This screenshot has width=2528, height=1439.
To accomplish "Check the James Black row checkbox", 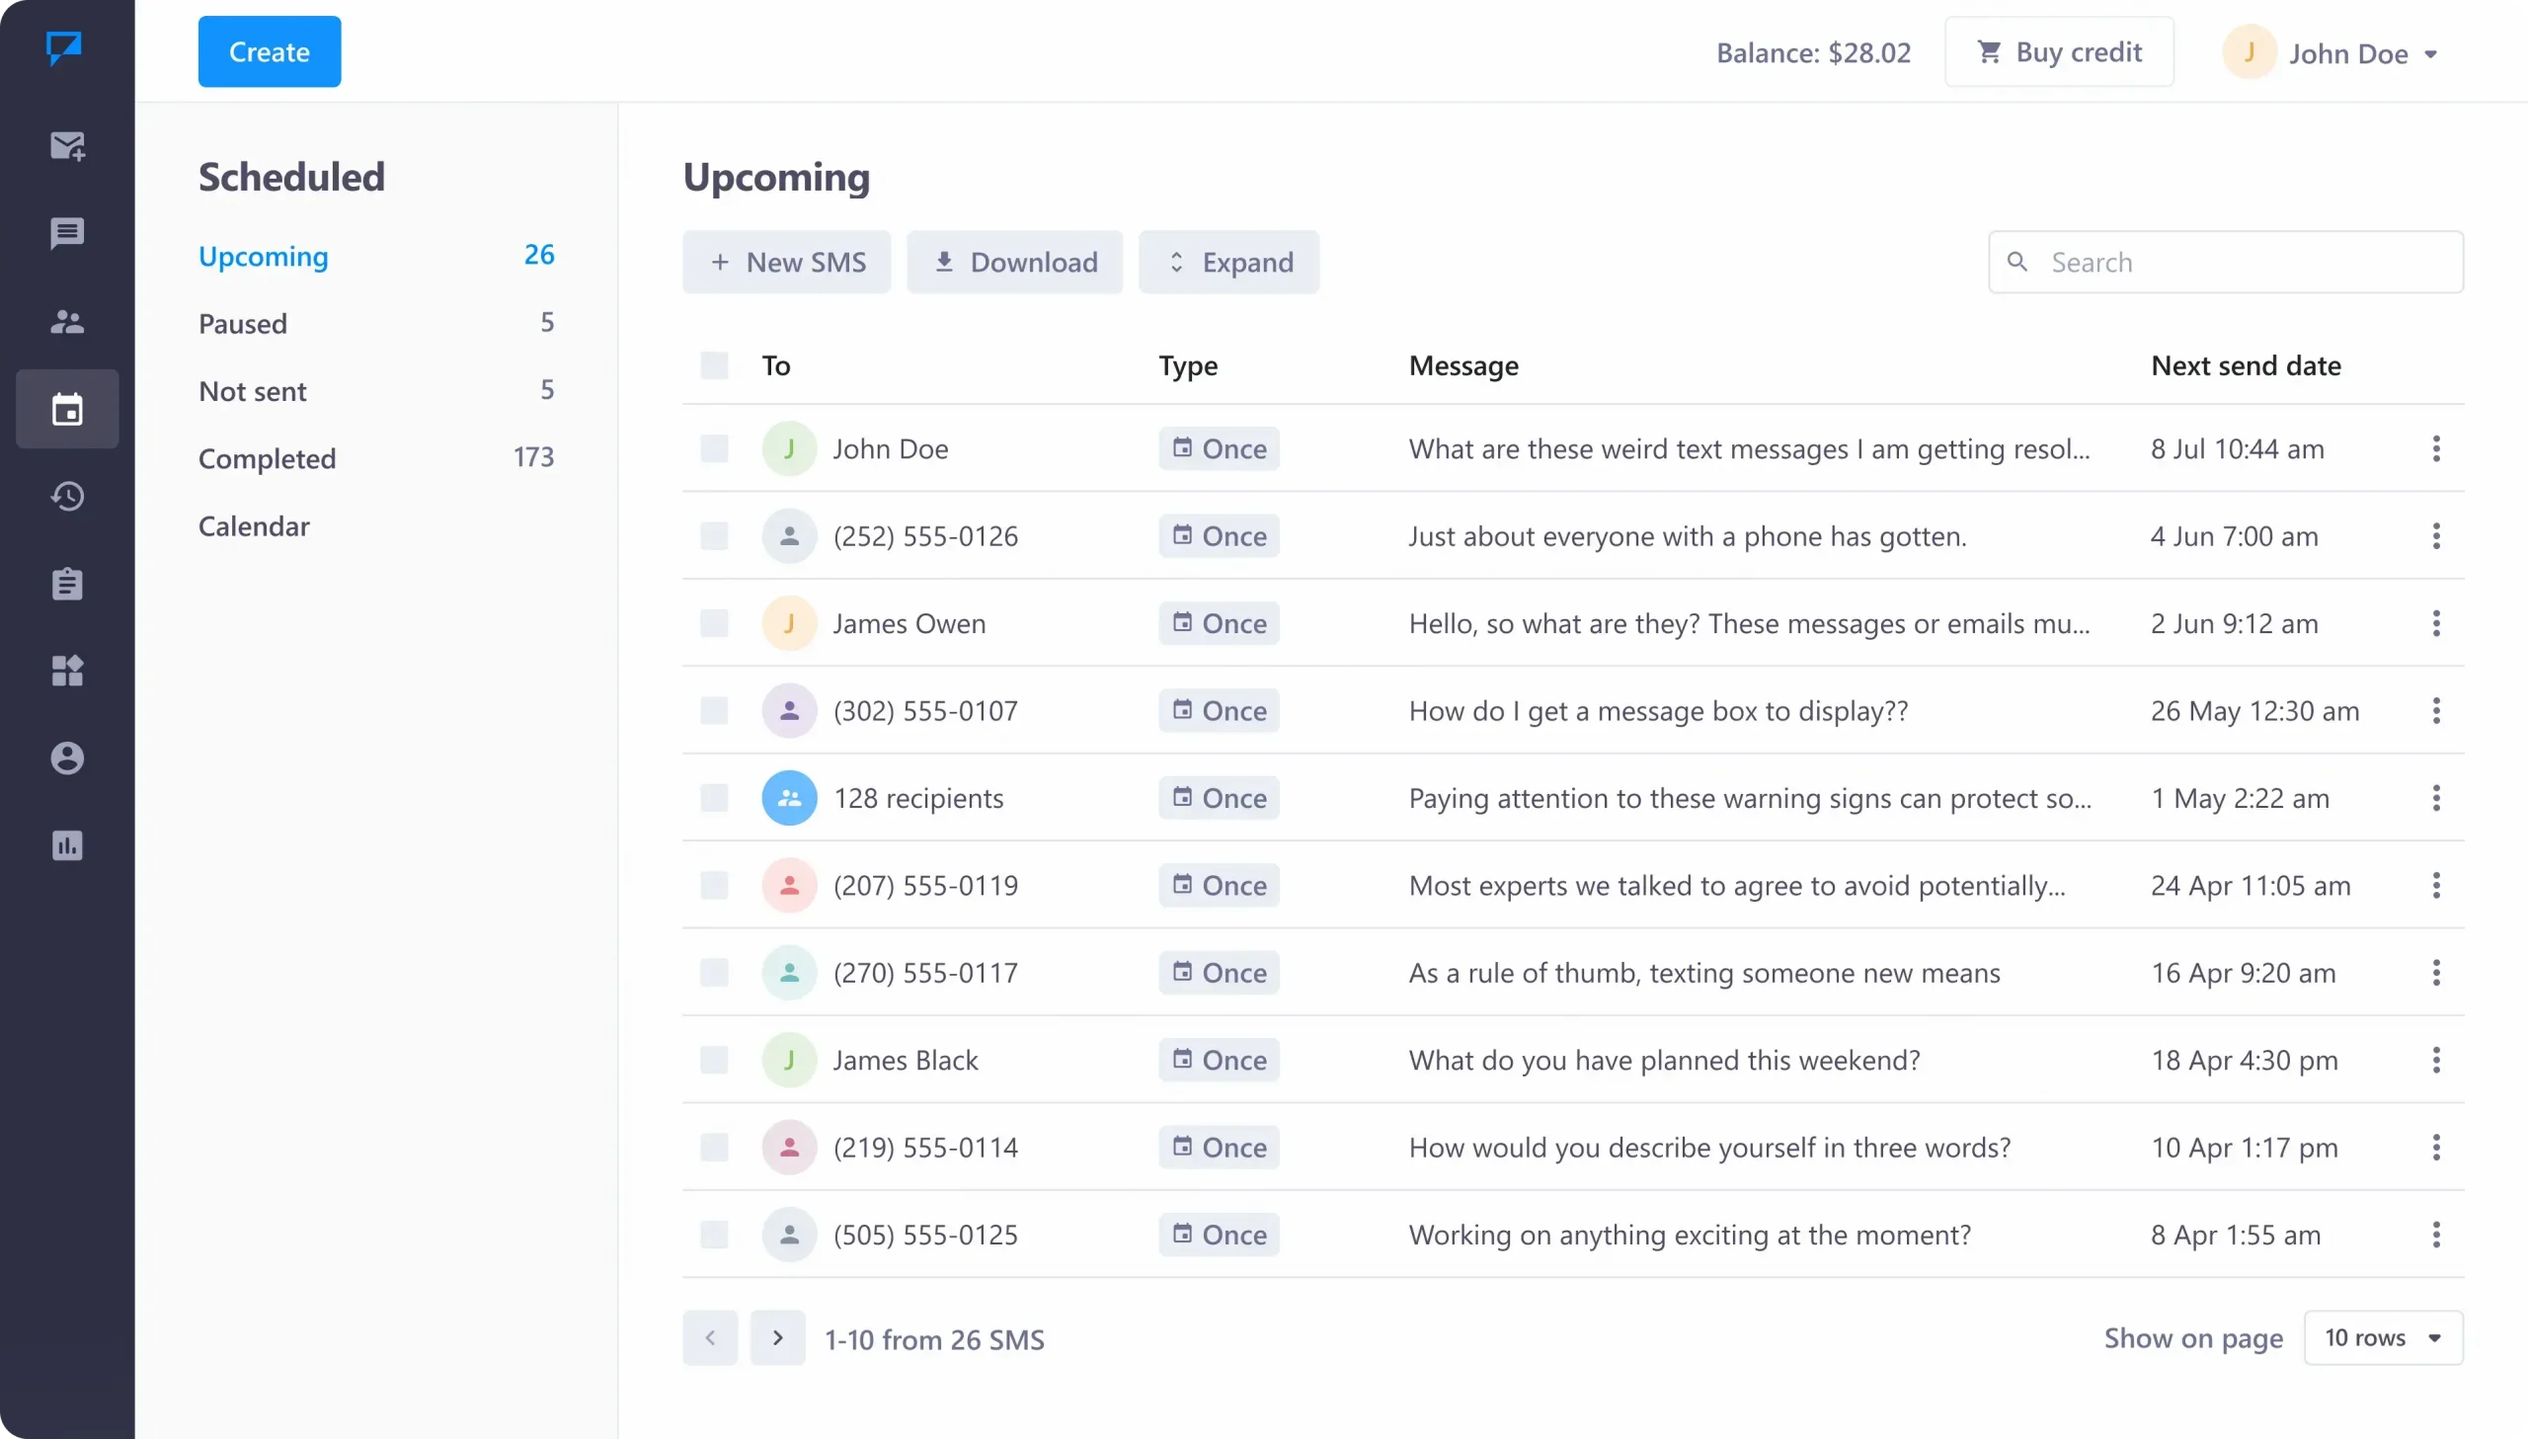I will coord(714,1061).
